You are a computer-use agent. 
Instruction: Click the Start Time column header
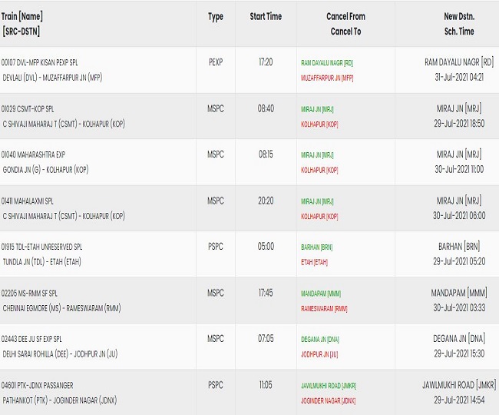point(266,17)
